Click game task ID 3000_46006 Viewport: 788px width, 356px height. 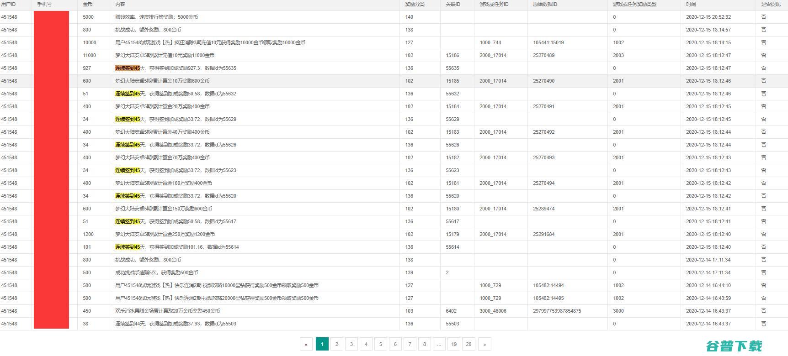(x=493, y=311)
